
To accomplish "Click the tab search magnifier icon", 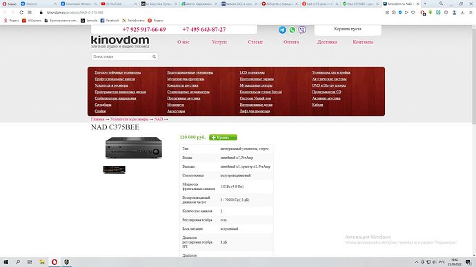I will pos(441,3).
